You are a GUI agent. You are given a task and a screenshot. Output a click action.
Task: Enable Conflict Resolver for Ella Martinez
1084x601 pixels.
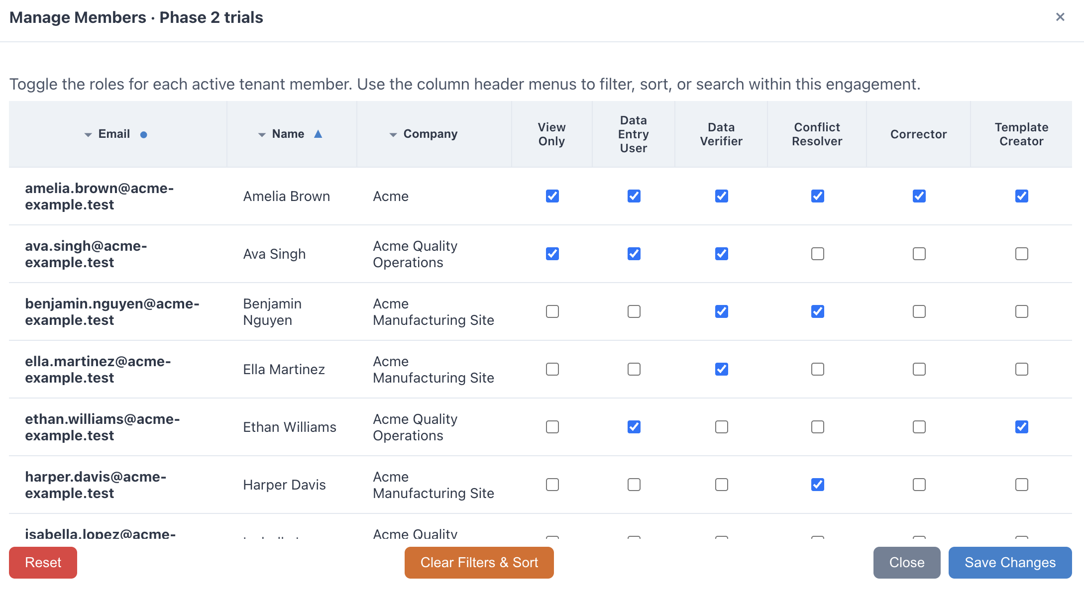point(817,369)
